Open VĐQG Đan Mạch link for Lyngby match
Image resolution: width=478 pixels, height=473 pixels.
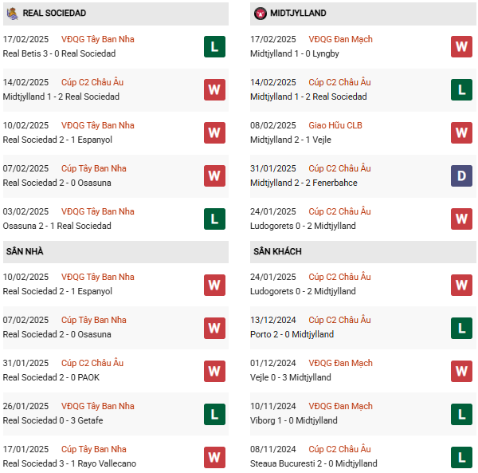point(340,39)
